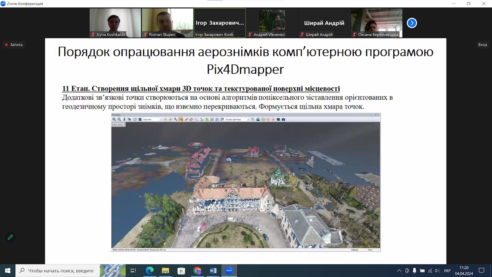Select the orange pencil tool in 3D Viewer
Image resolution: width=492 pixels, height=277 pixels.
pyautogui.click(x=186, y=119)
